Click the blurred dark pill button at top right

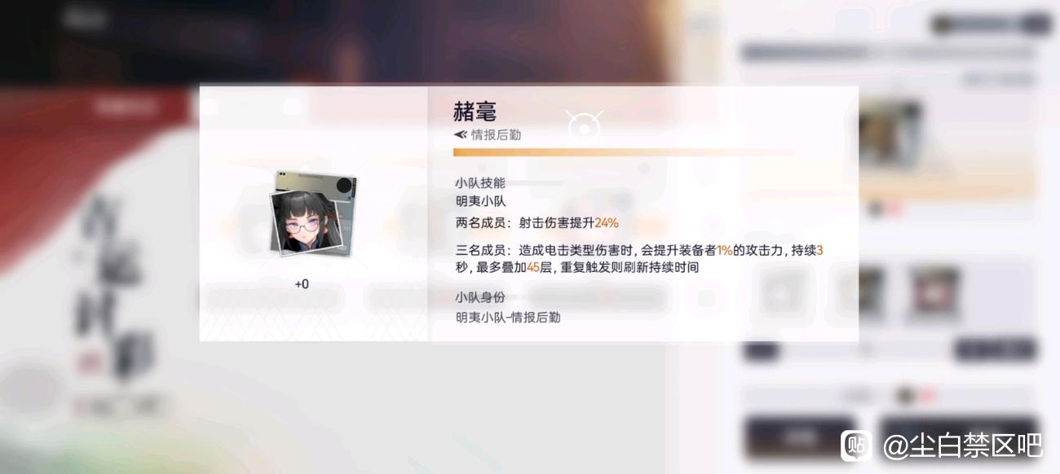point(991,24)
